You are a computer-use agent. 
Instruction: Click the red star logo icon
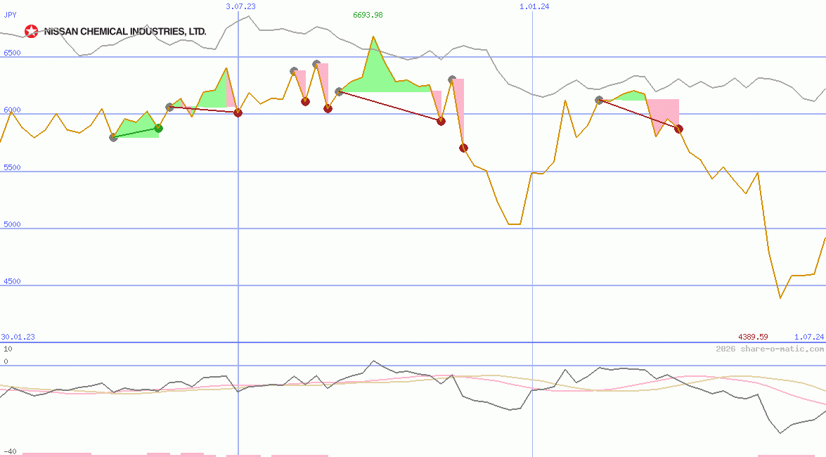pyautogui.click(x=32, y=30)
